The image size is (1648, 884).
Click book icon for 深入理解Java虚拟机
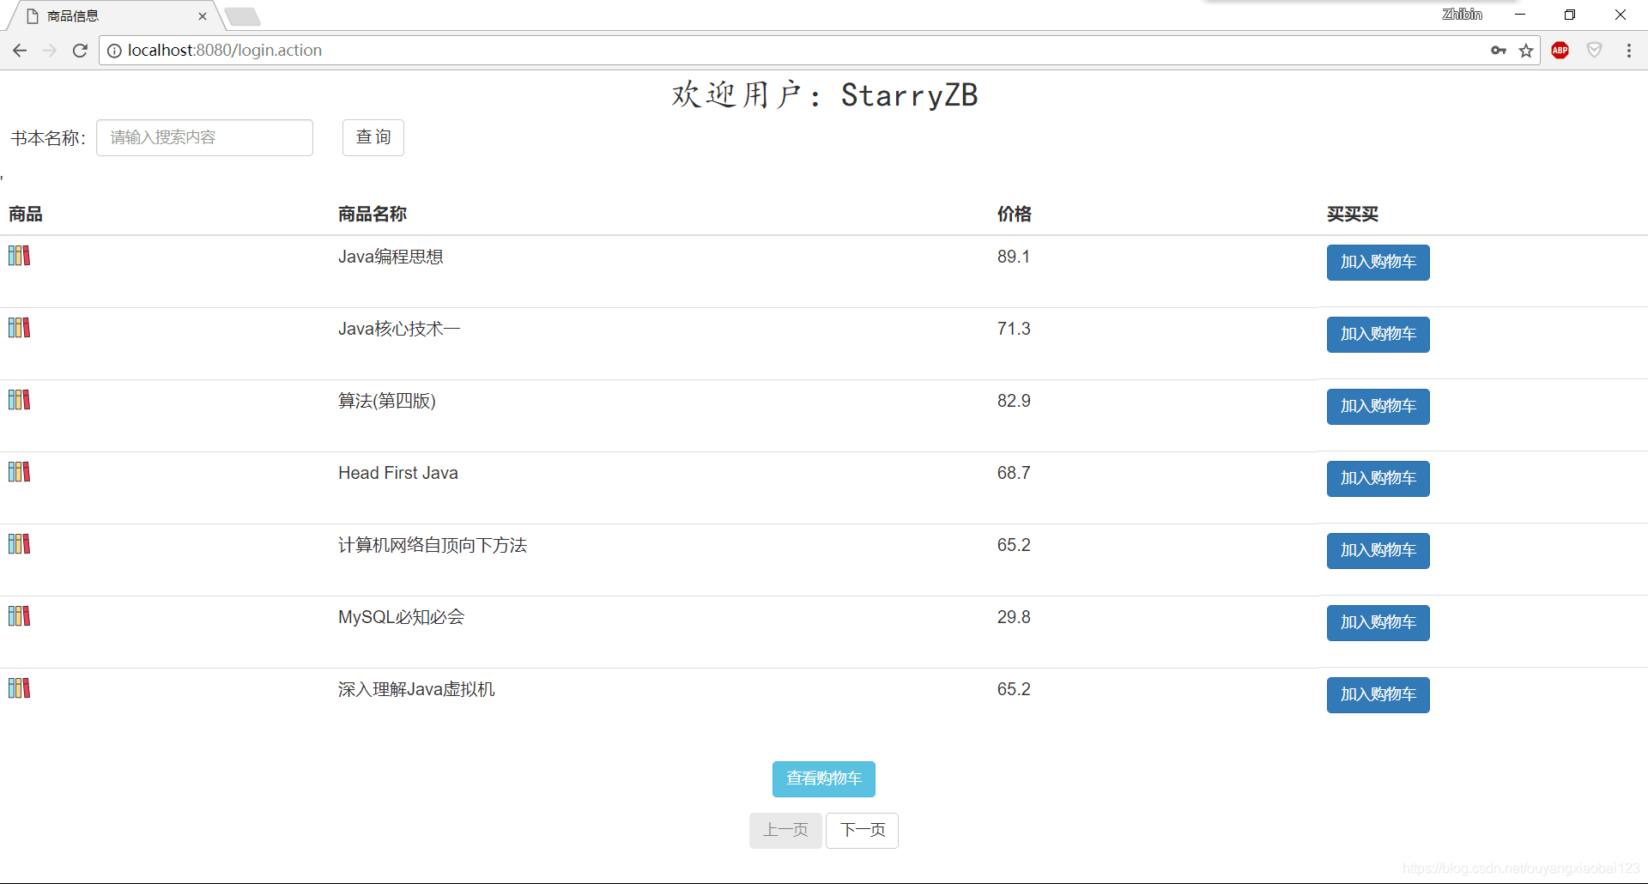(x=19, y=688)
